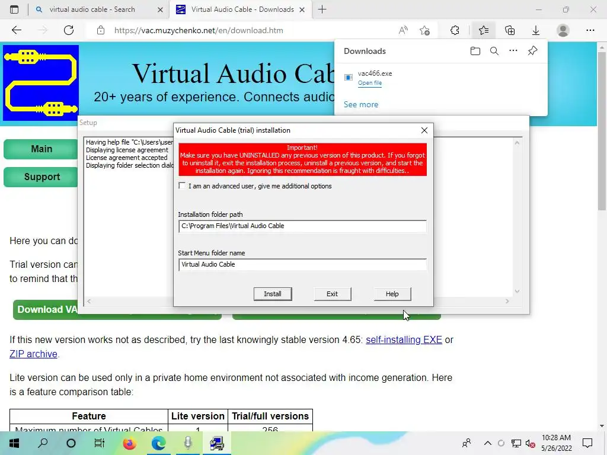The width and height of the screenshot is (607, 455).
Task: Toggle the Downloads toolbar icon
Action: point(536,30)
